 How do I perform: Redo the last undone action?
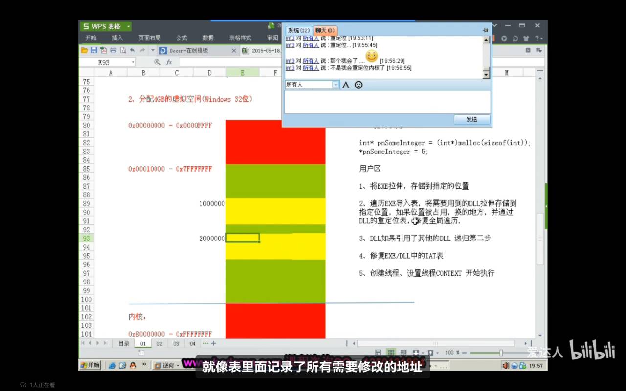(142, 50)
